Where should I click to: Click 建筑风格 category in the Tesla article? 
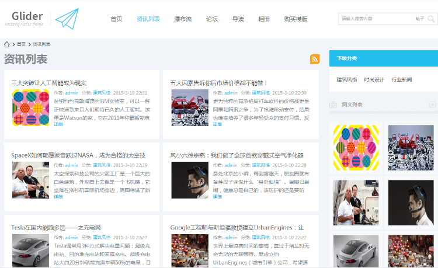pyautogui.click(x=102, y=237)
